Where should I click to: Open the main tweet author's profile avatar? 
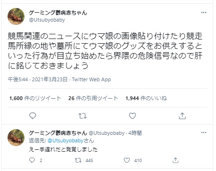click(16, 16)
